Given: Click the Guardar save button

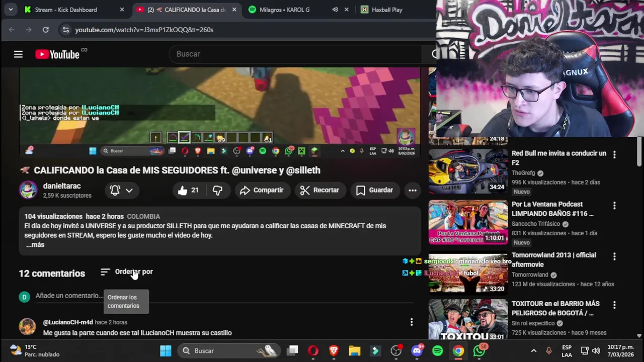Looking at the screenshot, I should point(374,190).
